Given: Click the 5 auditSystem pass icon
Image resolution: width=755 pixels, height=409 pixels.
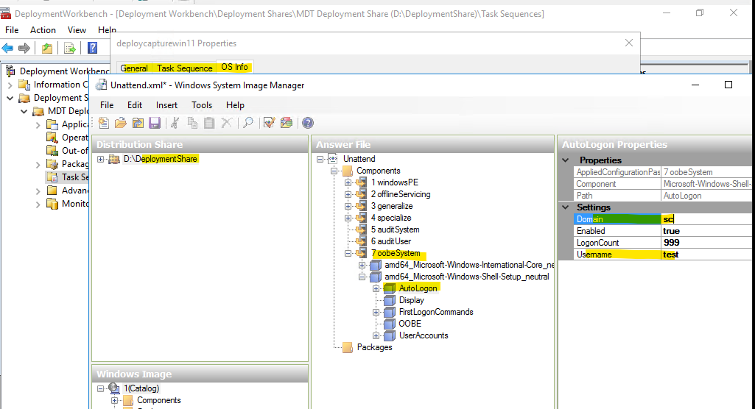Looking at the screenshot, I should [361, 230].
